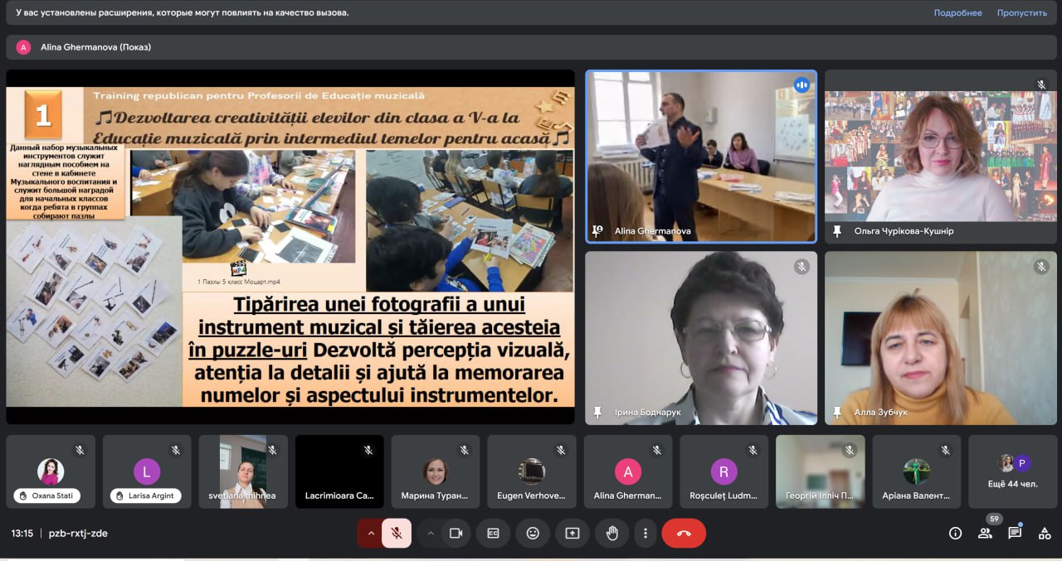The height and width of the screenshot is (561, 1062).
Task: Select the Oxana Stati participant tile
Action: [51, 472]
